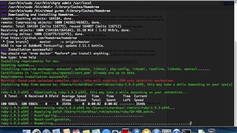
Task: Click the 'remote: Total 164184' line
Action: 61,26
